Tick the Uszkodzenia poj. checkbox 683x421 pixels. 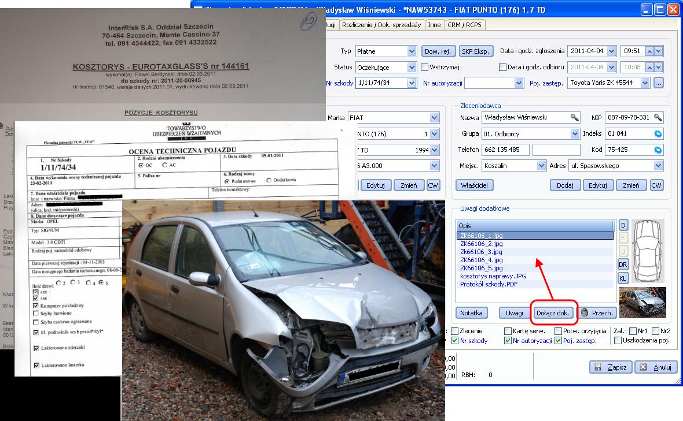(x=617, y=341)
